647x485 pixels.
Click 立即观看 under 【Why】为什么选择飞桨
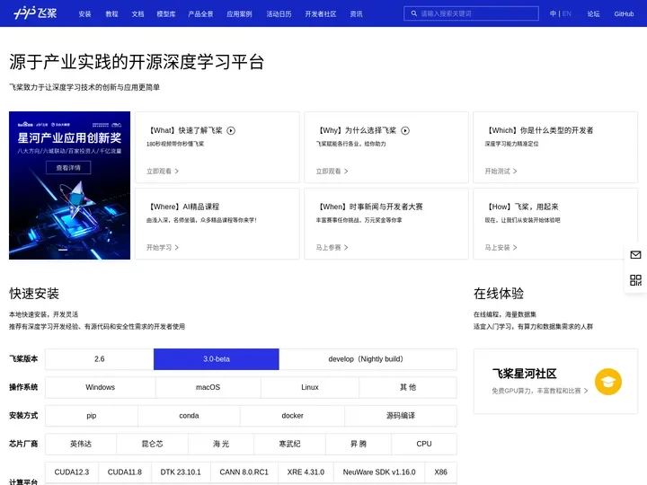(x=332, y=172)
